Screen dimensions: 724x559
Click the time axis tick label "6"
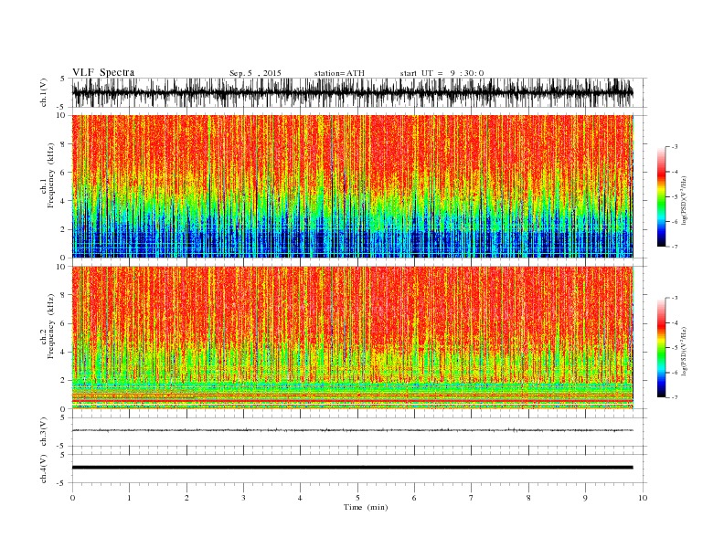(414, 498)
